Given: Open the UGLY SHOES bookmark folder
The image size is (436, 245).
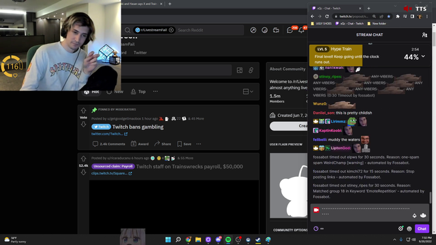Looking at the screenshot, I should pos(321,24).
